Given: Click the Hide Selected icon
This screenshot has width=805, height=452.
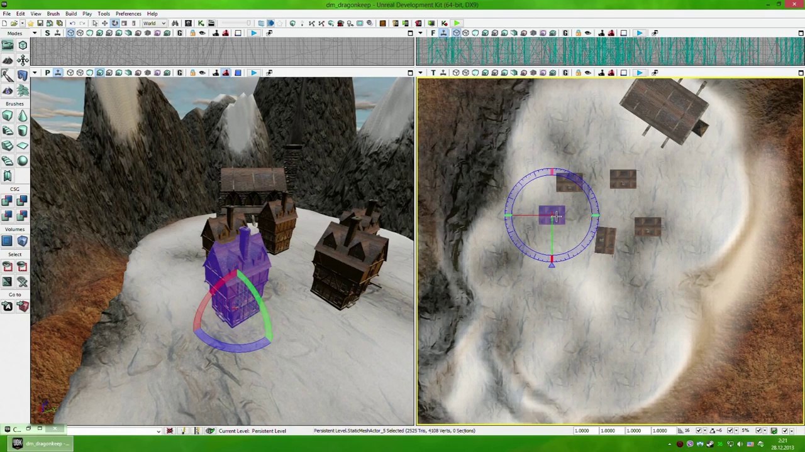Looking at the screenshot, I should tap(23, 266).
